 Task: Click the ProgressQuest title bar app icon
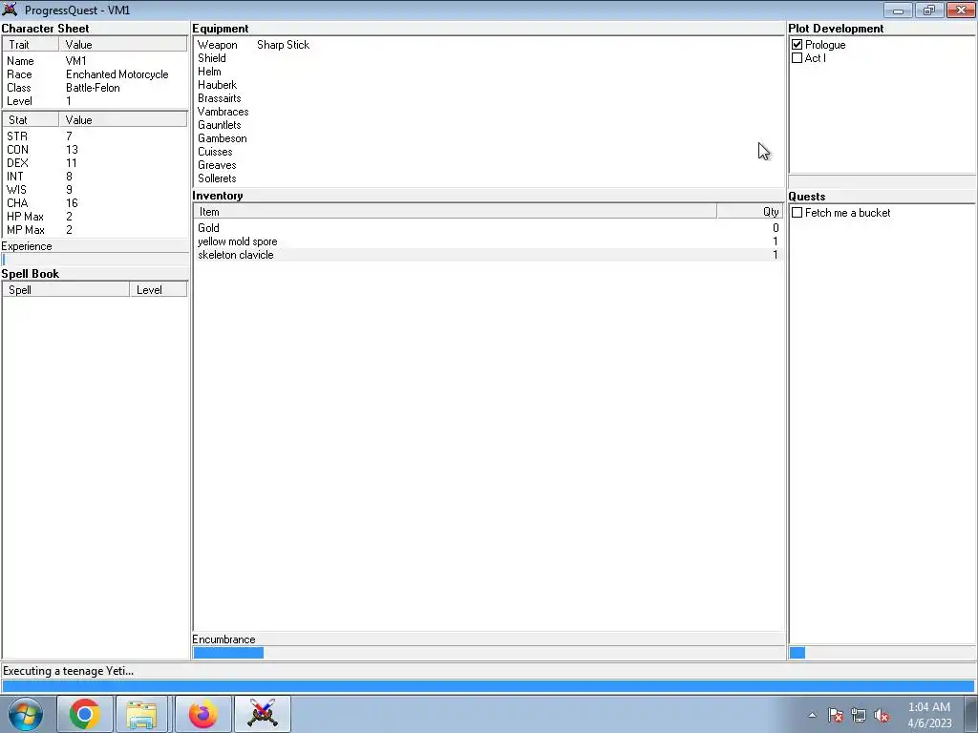[x=10, y=10]
